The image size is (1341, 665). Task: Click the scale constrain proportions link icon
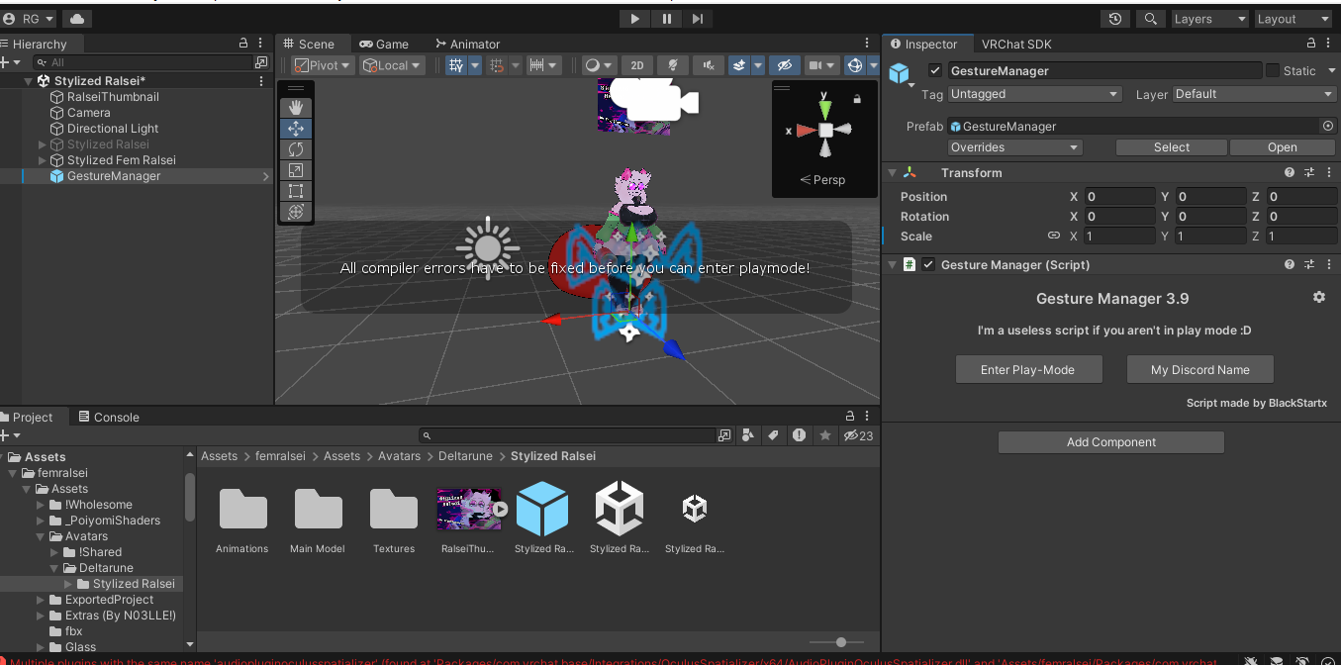(x=1054, y=236)
